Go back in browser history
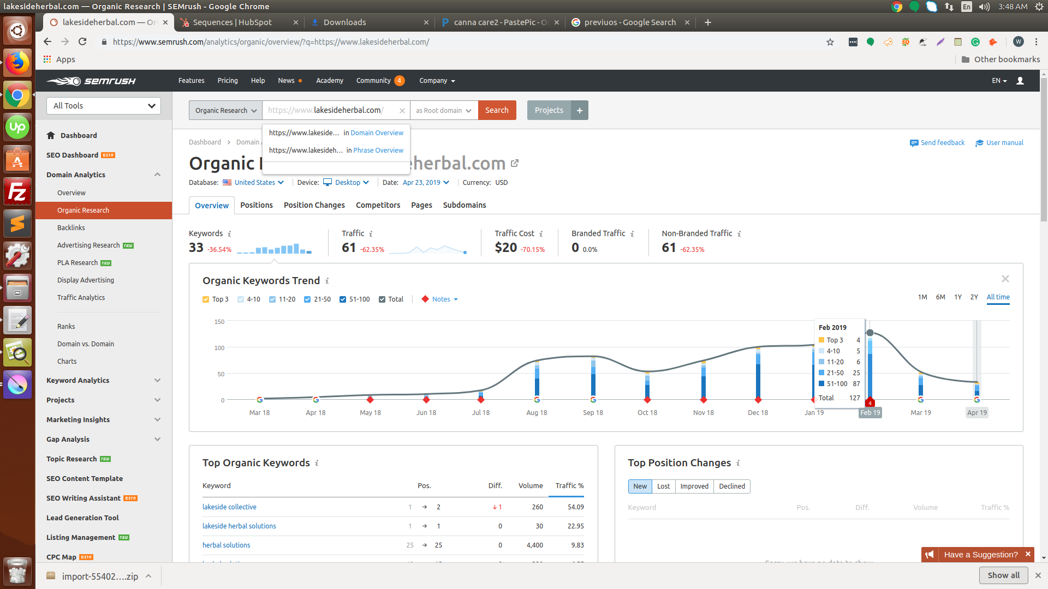The image size is (1048, 589). [47, 42]
